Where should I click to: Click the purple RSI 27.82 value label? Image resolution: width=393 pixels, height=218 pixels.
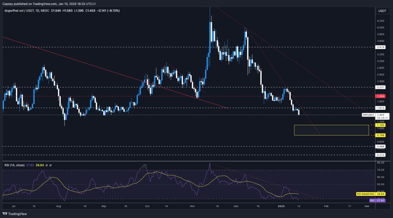[377, 201]
